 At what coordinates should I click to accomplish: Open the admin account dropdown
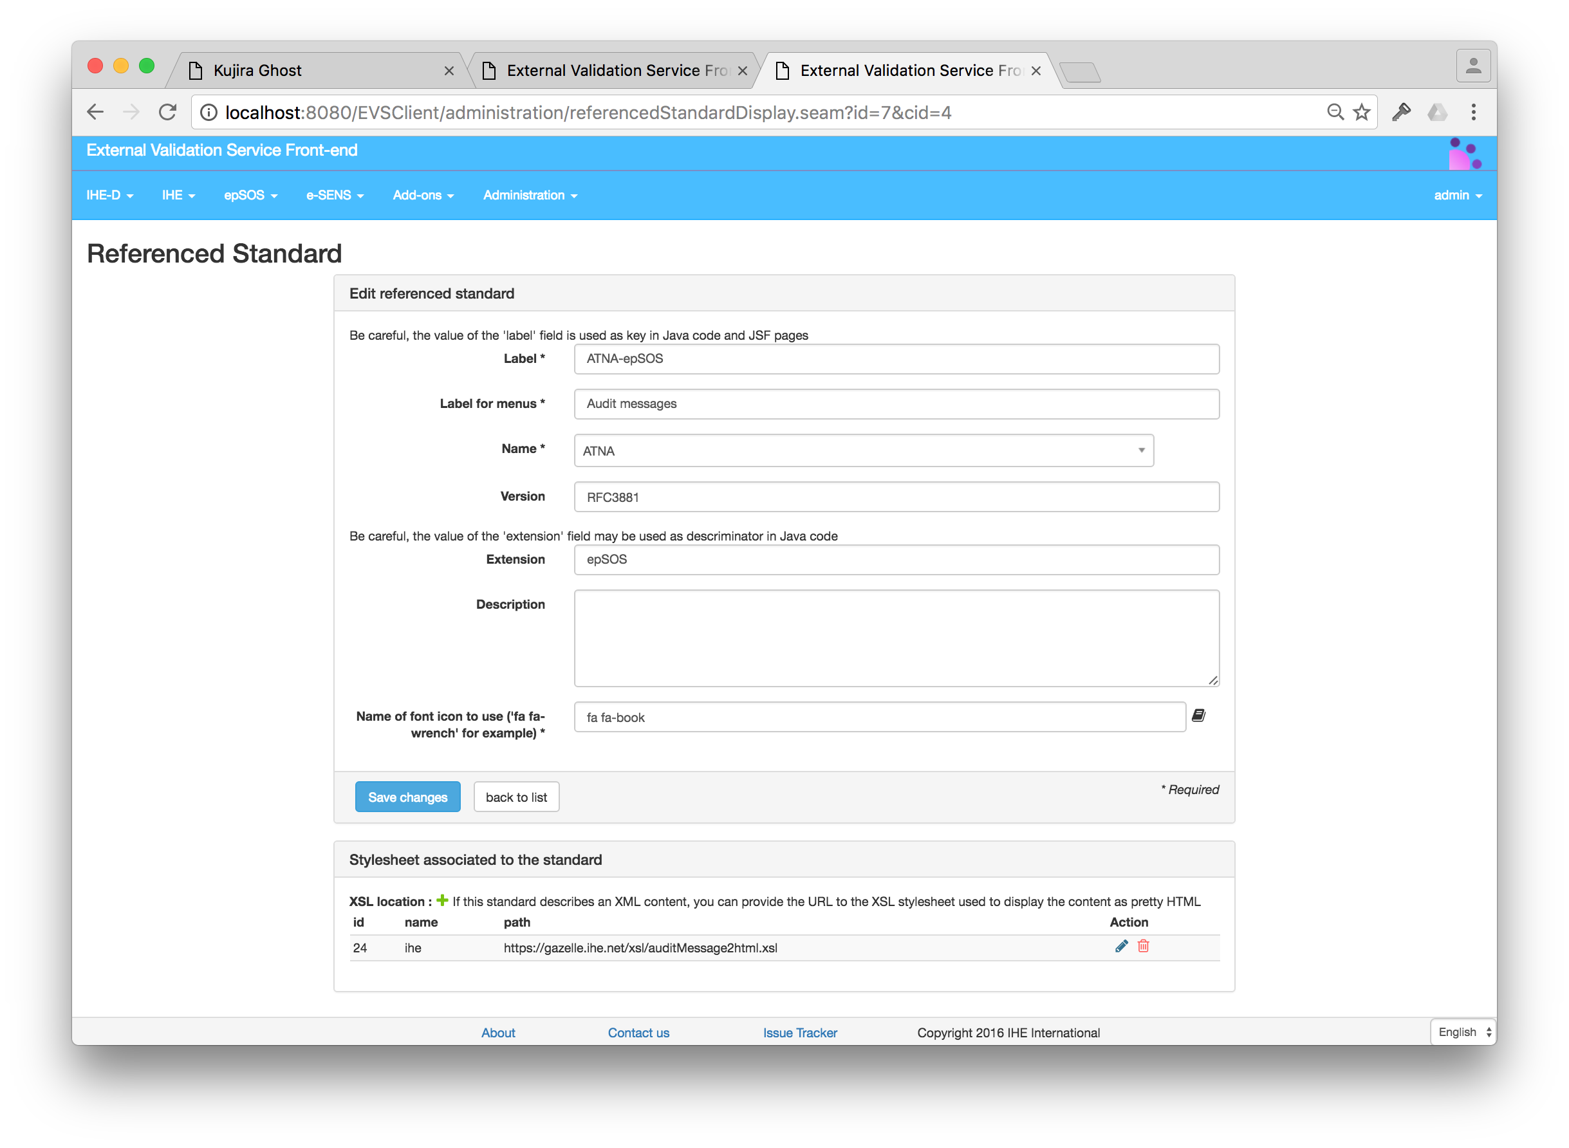click(1456, 195)
